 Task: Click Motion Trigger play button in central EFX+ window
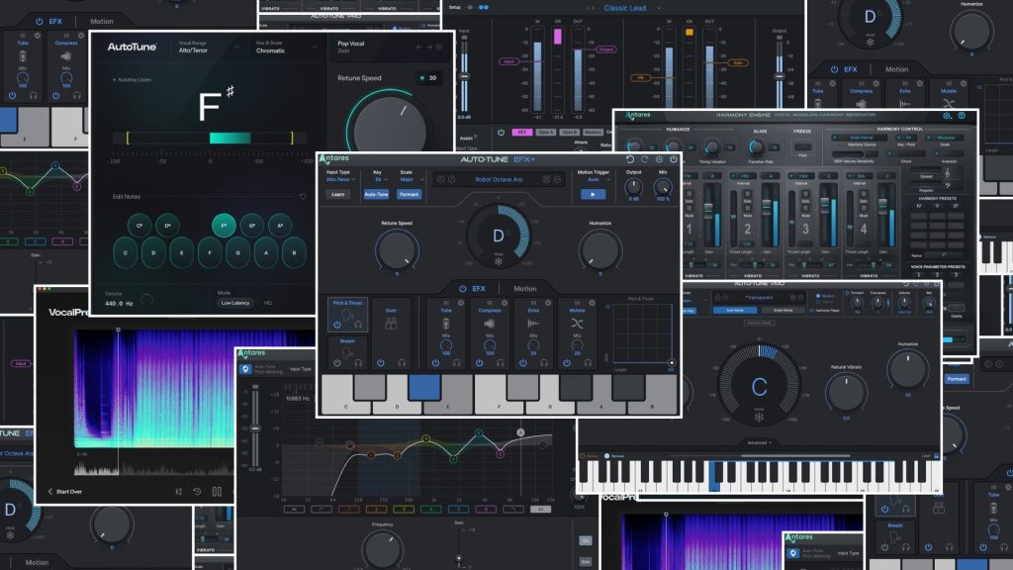(594, 194)
